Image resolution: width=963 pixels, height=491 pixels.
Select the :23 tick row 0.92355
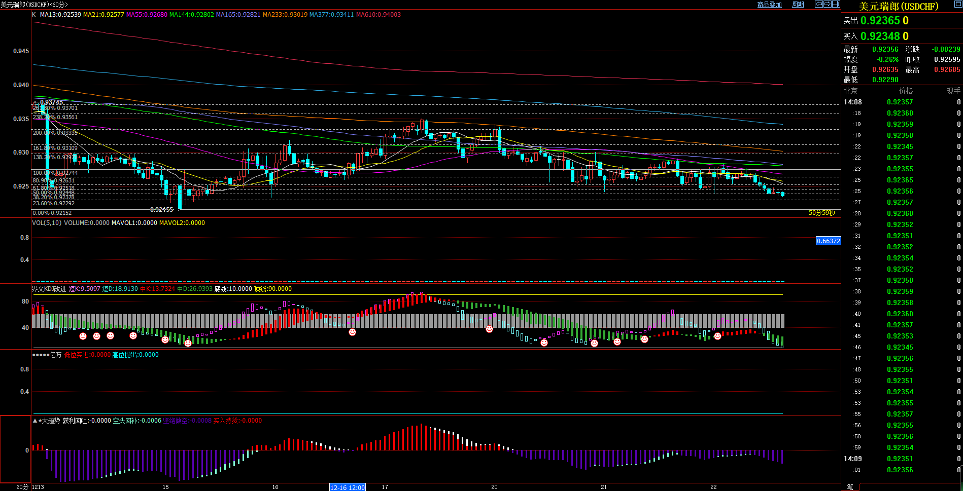pos(902,169)
